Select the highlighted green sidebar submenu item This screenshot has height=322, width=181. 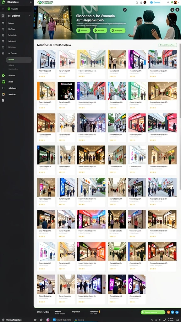19,60
